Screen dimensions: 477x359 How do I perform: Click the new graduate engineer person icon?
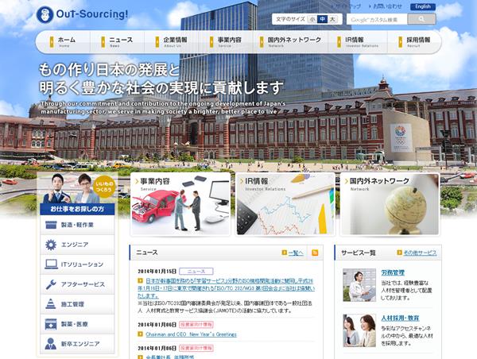tap(50, 344)
